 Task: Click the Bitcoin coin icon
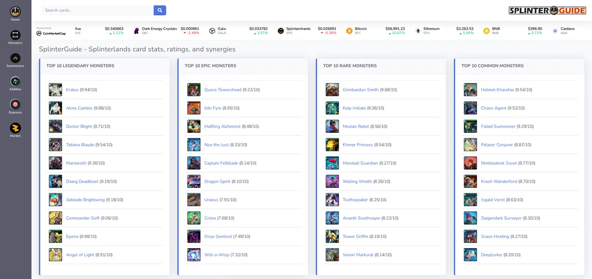[x=349, y=31]
